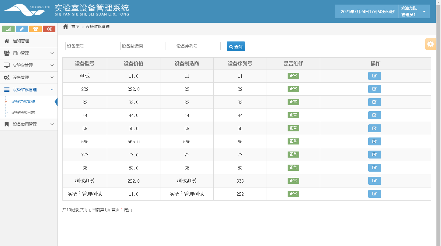Click the edit icon for device 测试
Viewport: 441px width, 246px height.
tap(375, 76)
